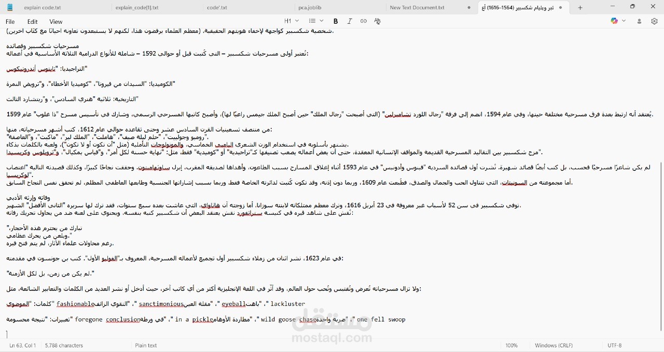This screenshot has width=664, height=352.
Task: Toggle bold formatting in the toolbar
Action: [336, 21]
